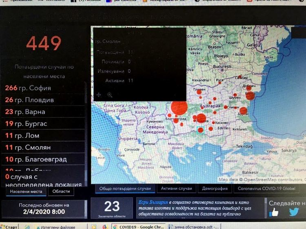Screen dimensions: 306x229
Task: Switch to the Области tab
Action: click(x=61, y=191)
